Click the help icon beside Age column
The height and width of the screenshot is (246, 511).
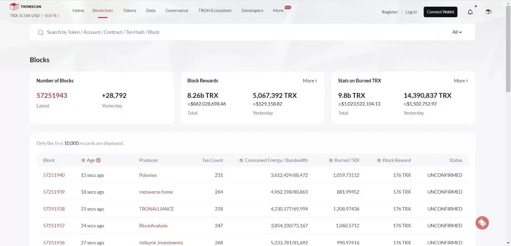[83, 160]
